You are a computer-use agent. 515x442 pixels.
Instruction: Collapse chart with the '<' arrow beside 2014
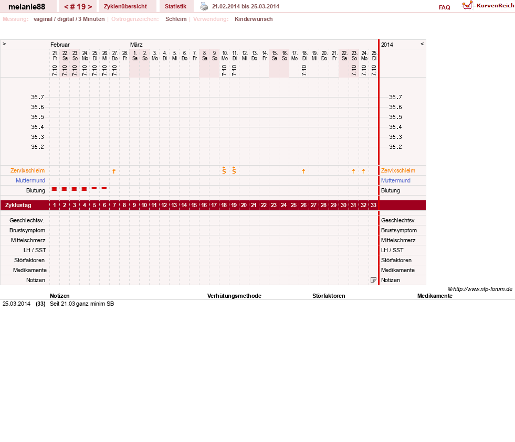pos(422,44)
